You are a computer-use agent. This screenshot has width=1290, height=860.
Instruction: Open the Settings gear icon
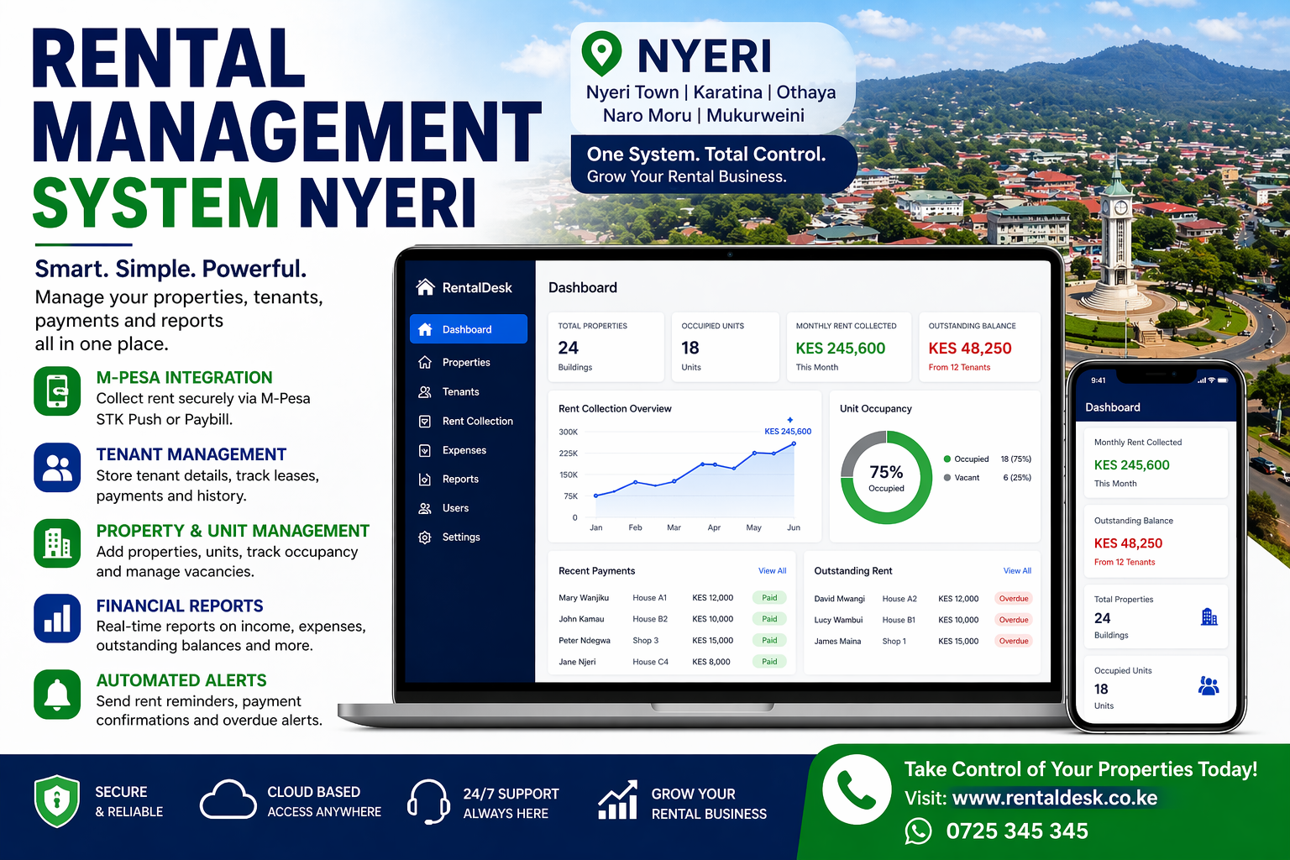(427, 537)
